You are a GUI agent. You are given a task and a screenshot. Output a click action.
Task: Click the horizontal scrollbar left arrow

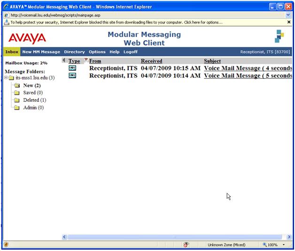[x=64, y=237]
